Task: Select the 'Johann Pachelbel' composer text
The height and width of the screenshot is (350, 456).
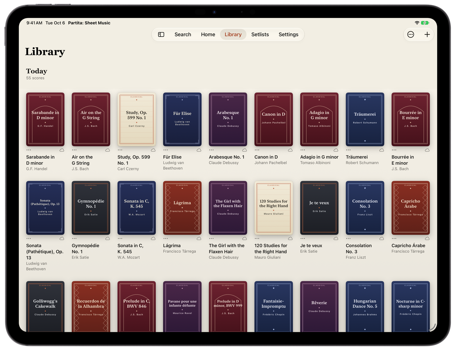Action: point(271,163)
